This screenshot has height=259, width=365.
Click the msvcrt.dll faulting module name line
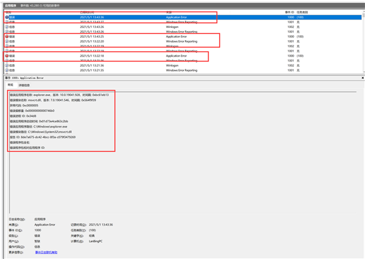coord(53,100)
